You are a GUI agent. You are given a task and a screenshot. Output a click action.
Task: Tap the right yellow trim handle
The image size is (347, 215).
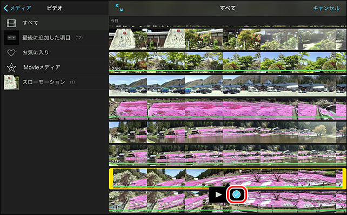[x=344, y=178]
